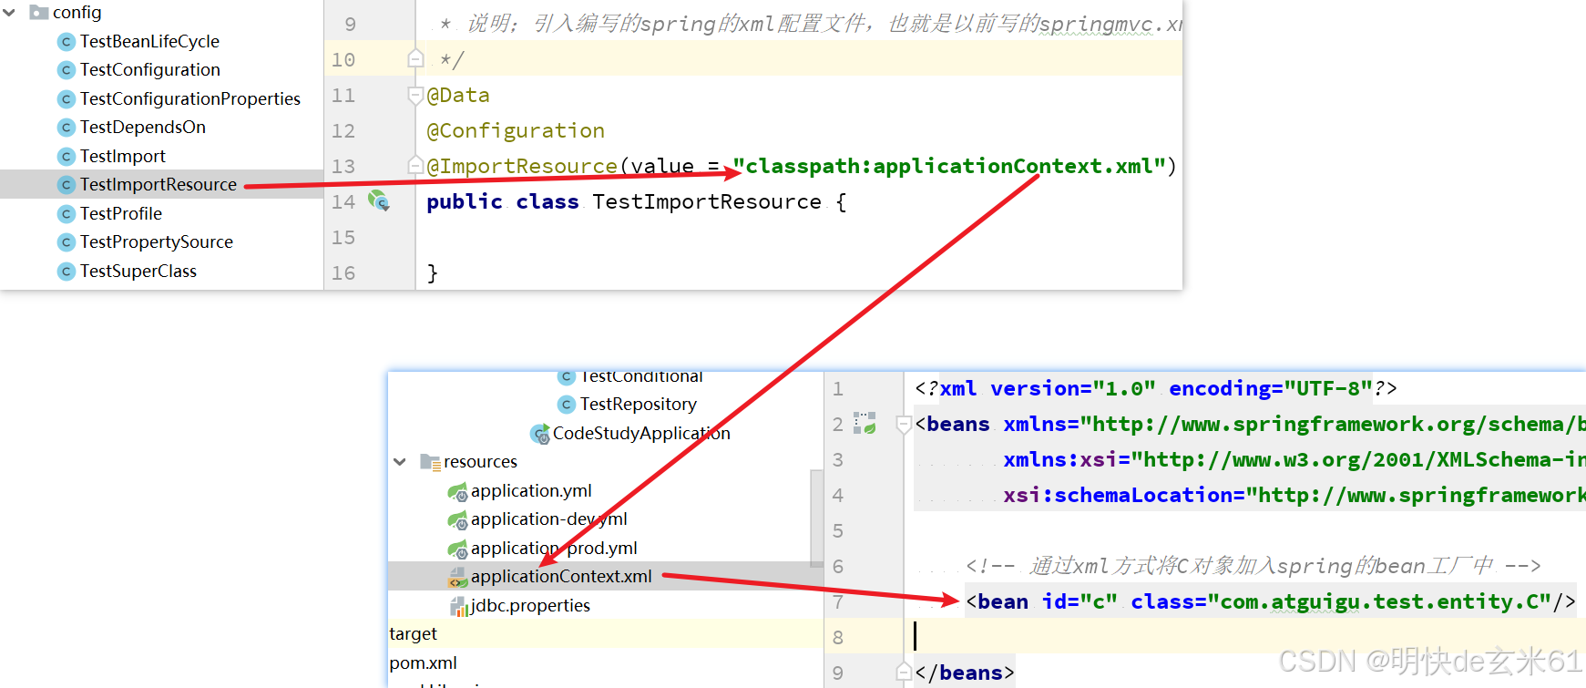Collapse the resources folder chevron
1586x688 pixels.
click(400, 462)
